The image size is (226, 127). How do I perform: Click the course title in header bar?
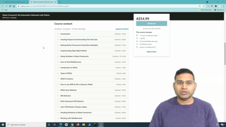pos(26,15)
